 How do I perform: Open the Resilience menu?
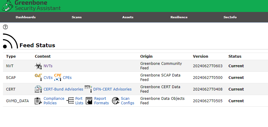click(179, 17)
